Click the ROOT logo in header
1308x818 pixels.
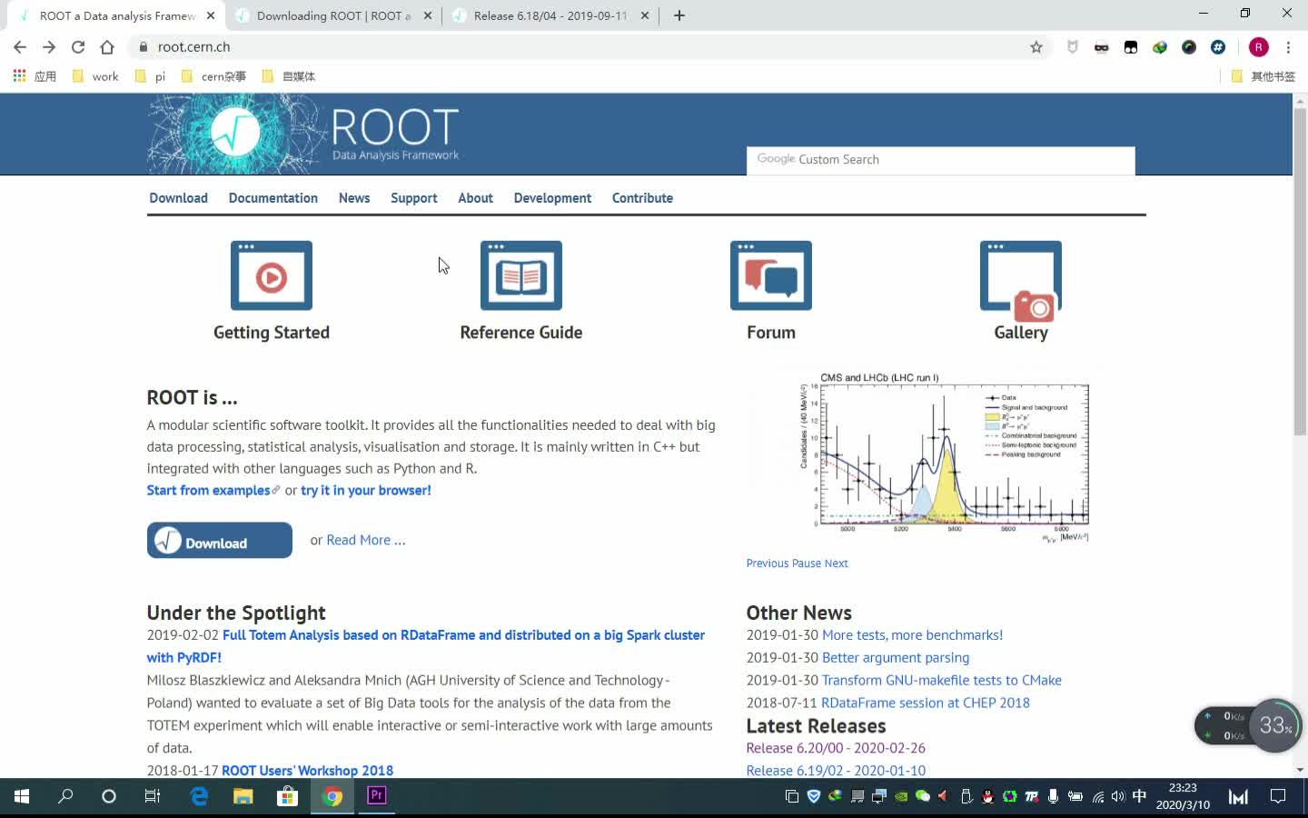(x=304, y=134)
